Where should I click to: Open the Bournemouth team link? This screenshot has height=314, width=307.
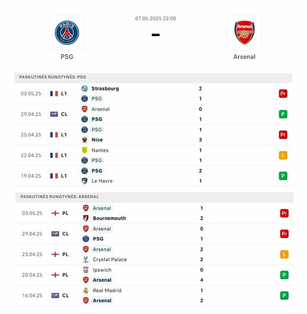(x=109, y=218)
